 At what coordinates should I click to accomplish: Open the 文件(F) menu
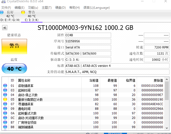coord(6,8)
